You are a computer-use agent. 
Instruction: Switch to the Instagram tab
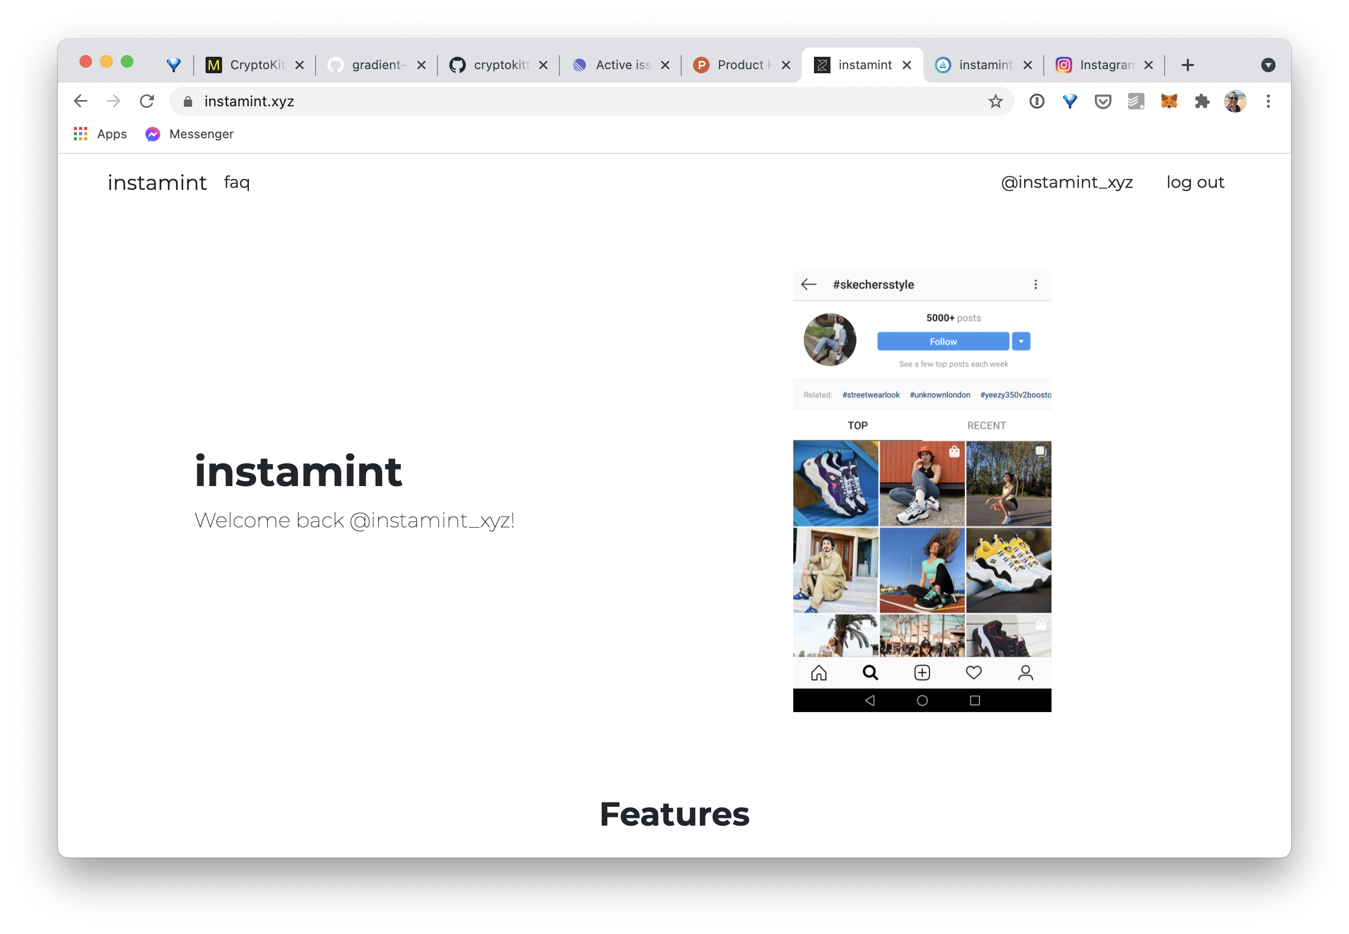point(1104,65)
